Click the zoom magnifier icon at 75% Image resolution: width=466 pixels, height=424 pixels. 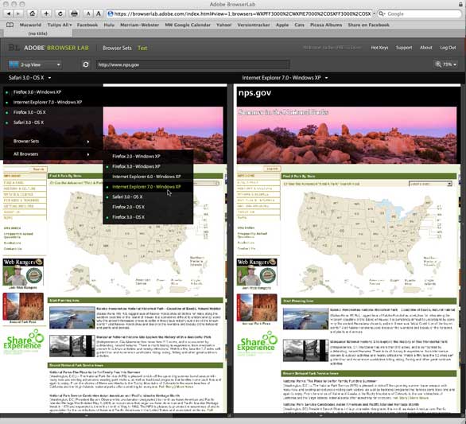(x=438, y=64)
